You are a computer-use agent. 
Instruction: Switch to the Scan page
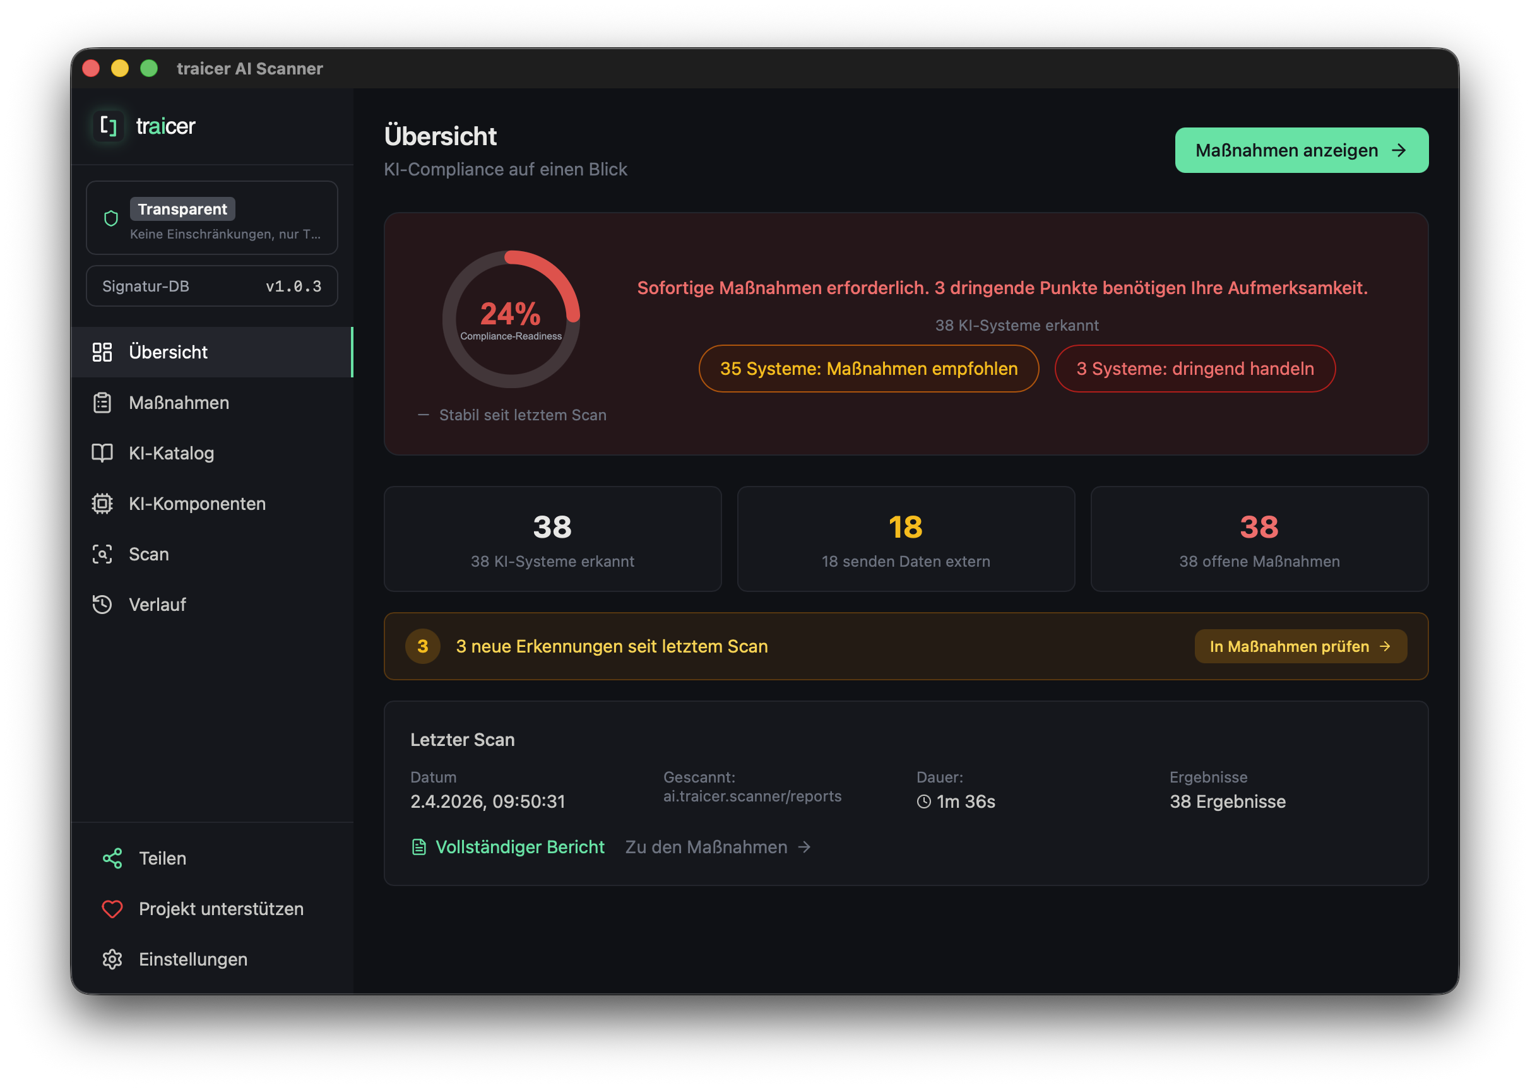click(211, 554)
